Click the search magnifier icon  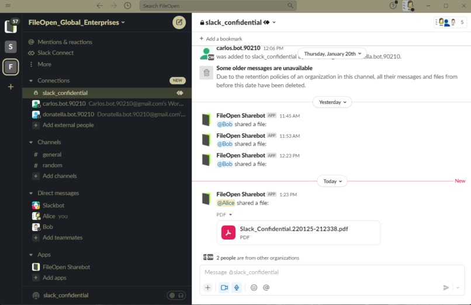pos(290,6)
